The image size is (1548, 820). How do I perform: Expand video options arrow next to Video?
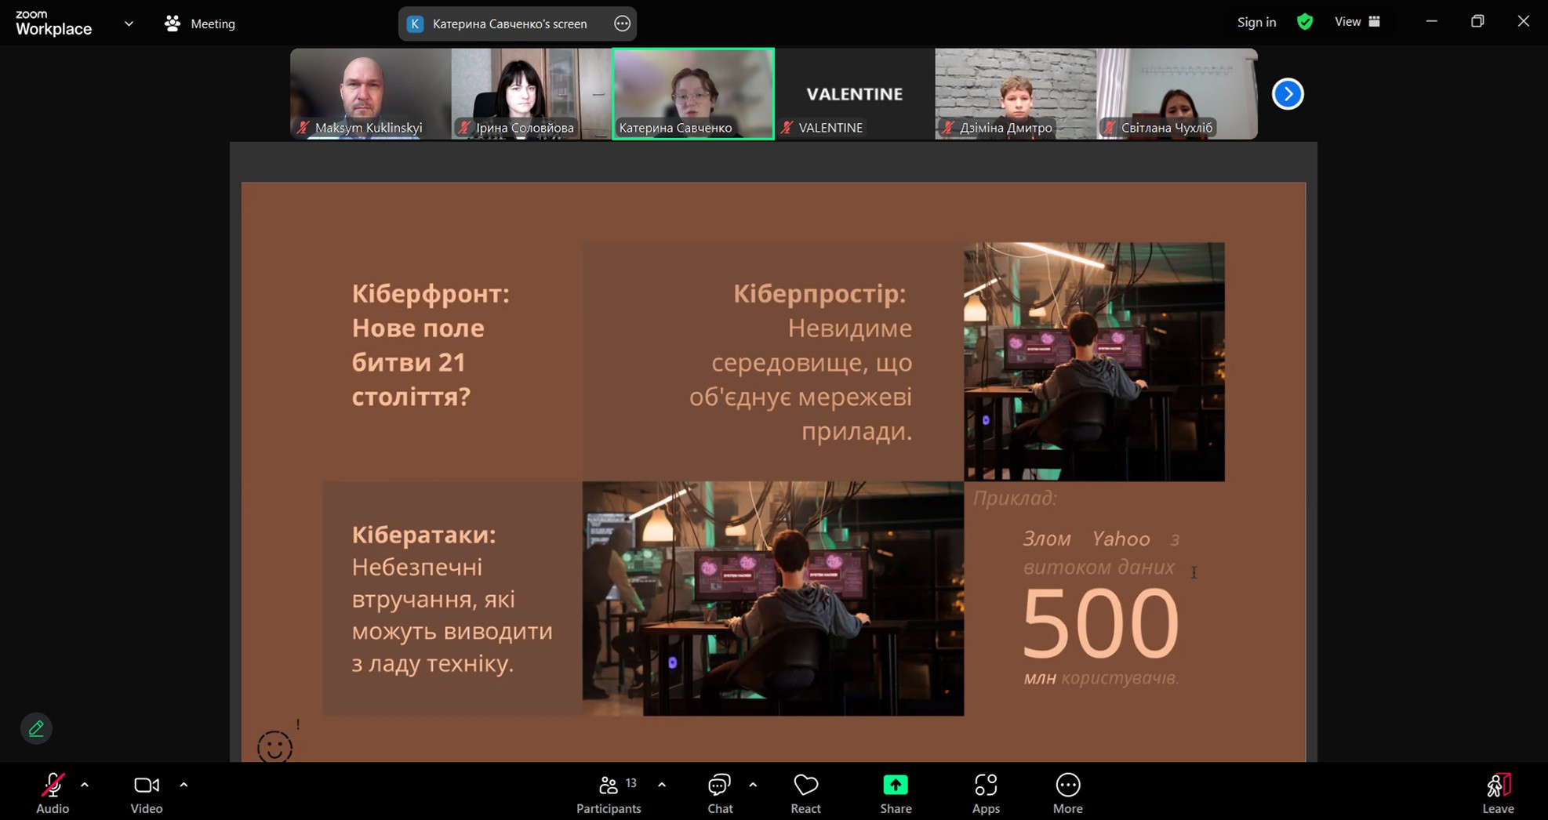(184, 785)
